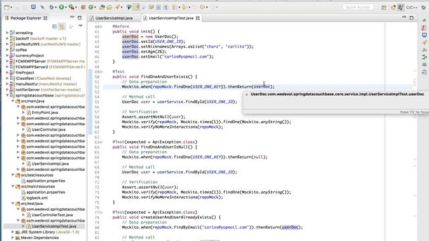This screenshot has width=429, height=241.
Task: Switch to the Debug perspective bug icon
Action: pyautogui.click(x=424, y=7)
